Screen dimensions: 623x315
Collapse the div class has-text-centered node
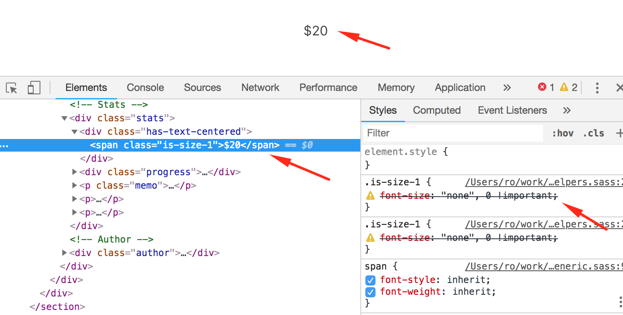[x=75, y=132]
